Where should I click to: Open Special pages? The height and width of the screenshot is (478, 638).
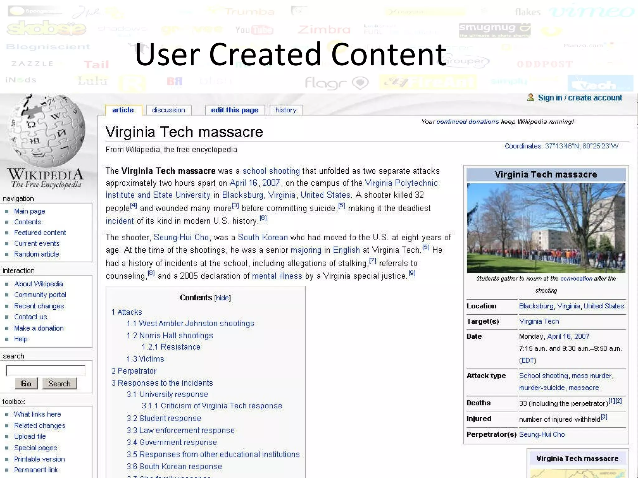(36, 448)
